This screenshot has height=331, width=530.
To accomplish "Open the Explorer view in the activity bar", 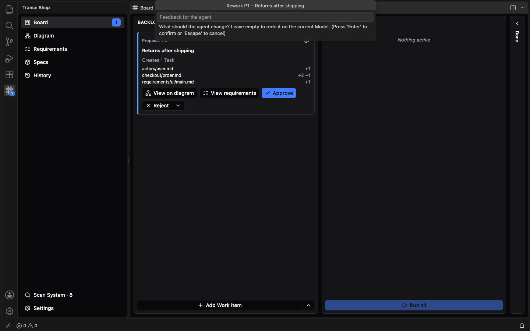I will tap(10, 10).
